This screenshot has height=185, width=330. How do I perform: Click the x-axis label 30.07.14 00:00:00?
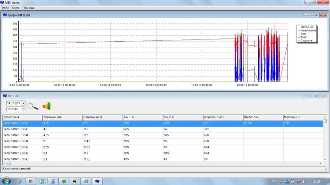pyautogui.click(x=65, y=85)
